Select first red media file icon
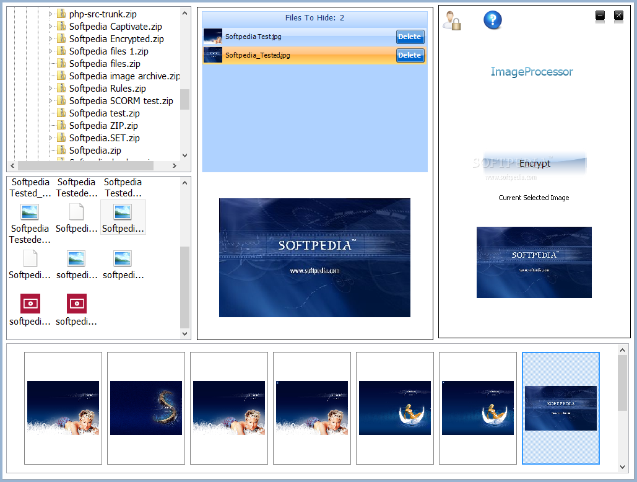The image size is (637, 482). click(30, 304)
